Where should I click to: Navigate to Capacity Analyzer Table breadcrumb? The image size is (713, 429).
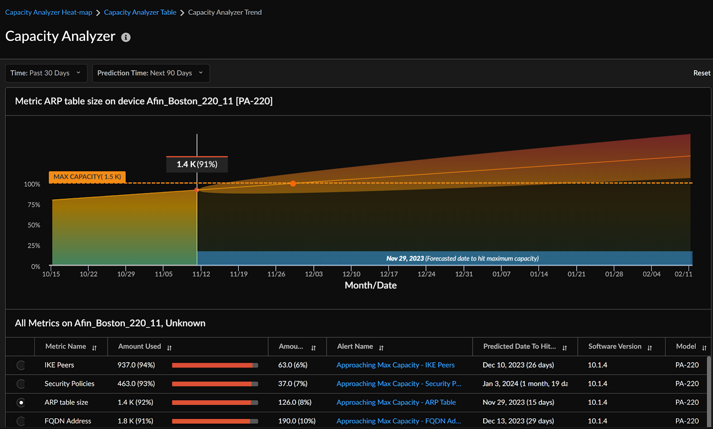pyautogui.click(x=140, y=12)
